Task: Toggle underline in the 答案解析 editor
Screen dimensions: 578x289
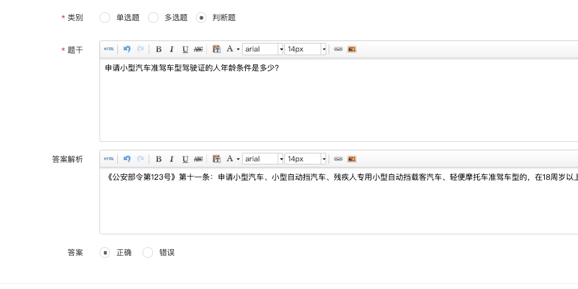Action: tap(185, 159)
